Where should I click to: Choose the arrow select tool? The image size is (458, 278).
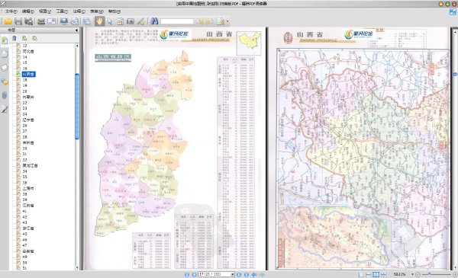(x=110, y=21)
